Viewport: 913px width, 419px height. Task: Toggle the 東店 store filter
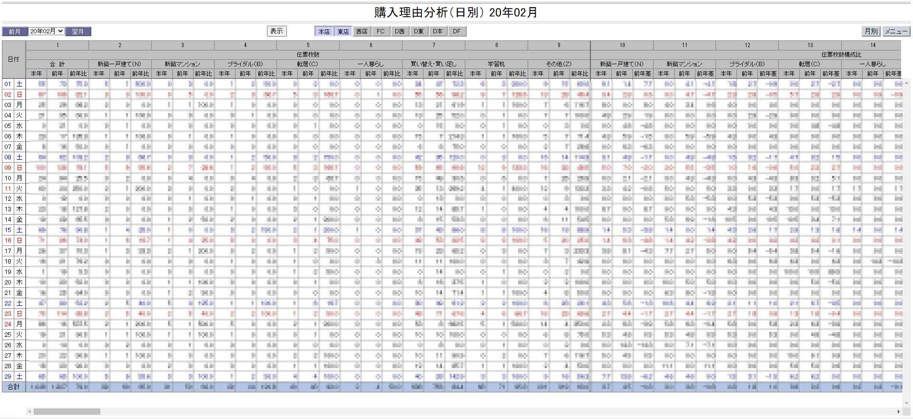click(343, 31)
